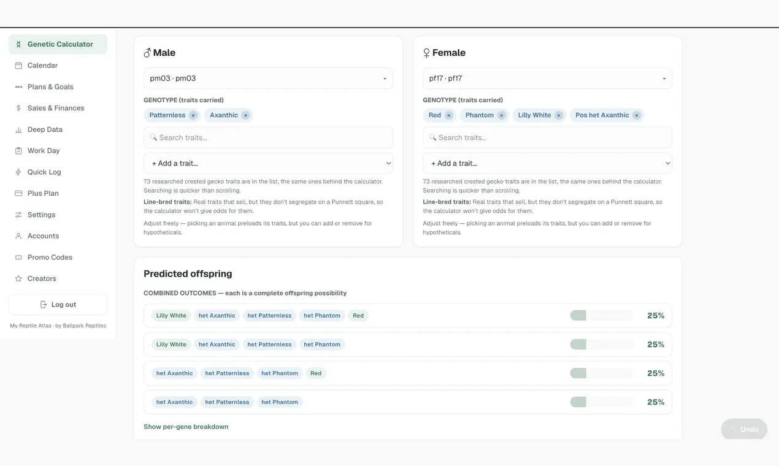Click the Deep Data chart icon
The height and width of the screenshot is (466, 779).
(18, 129)
